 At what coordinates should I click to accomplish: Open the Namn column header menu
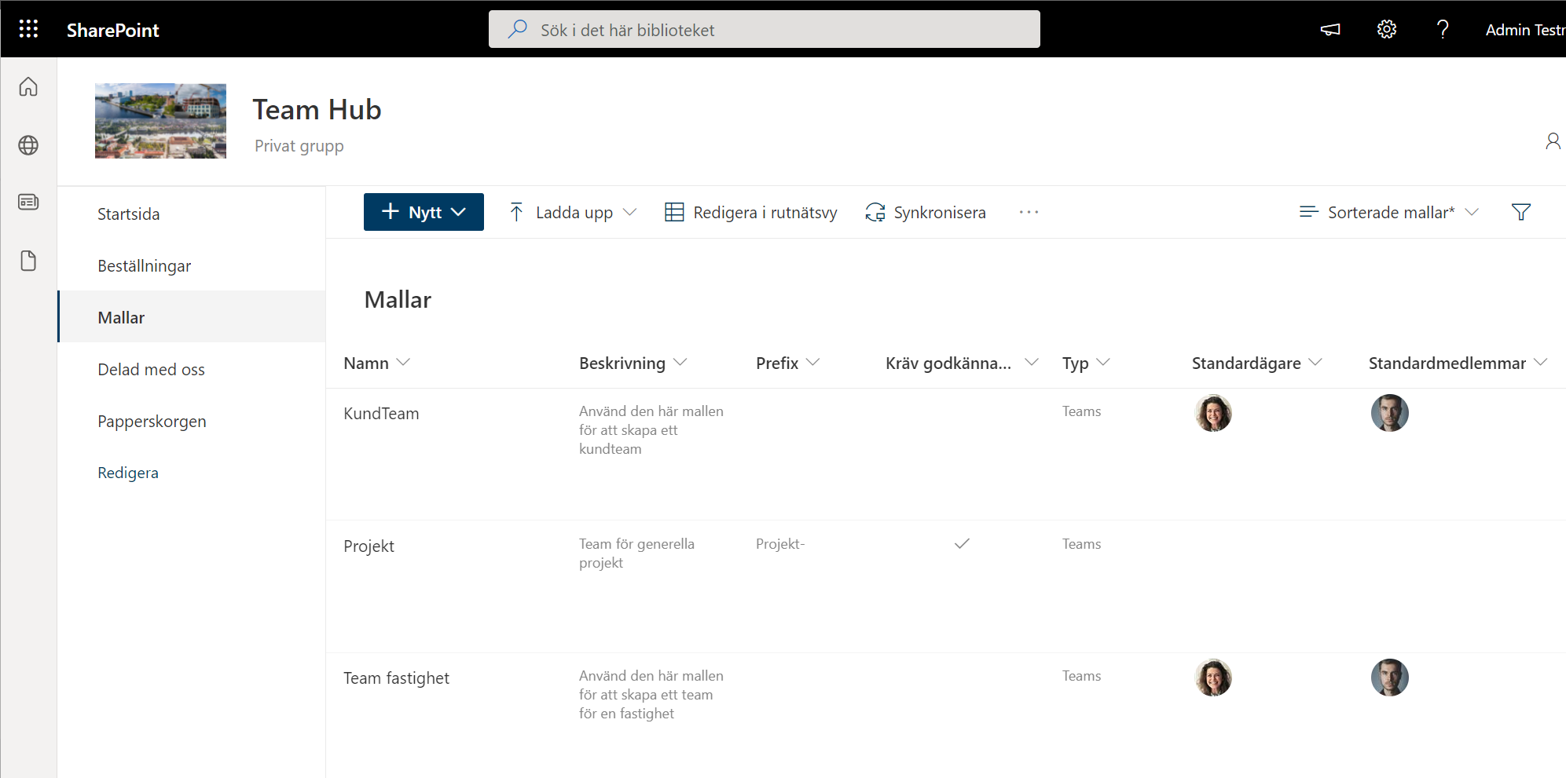tap(376, 363)
